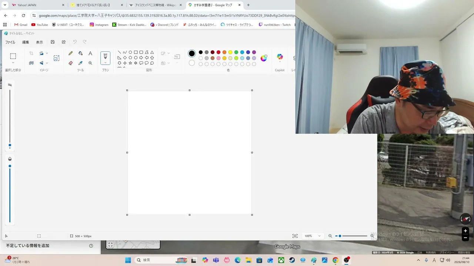This screenshot has width=474, height=266.
Task: Select the Fill bucket tool
Action: click(80, 53)
